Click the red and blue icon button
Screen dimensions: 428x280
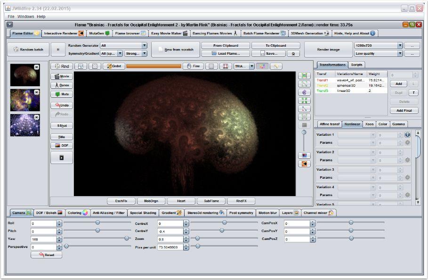pyautogui.click(x=304, y=156)
